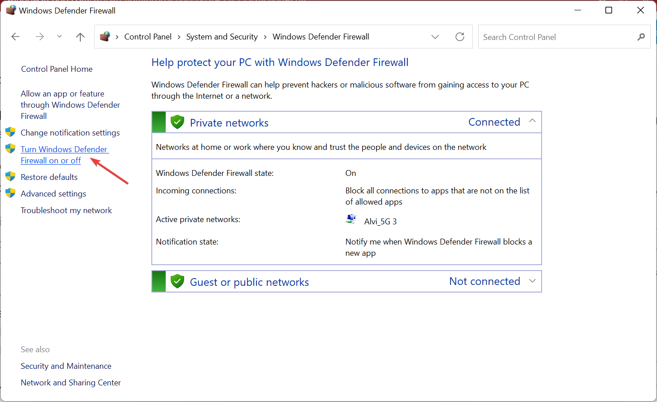Screen dimensions: 657x402
Task: Click the green shield beside Private networks
Action: click(x=177, y=122)
